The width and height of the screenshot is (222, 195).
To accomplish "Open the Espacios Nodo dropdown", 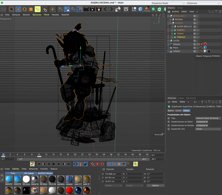I will pos(168,3).
